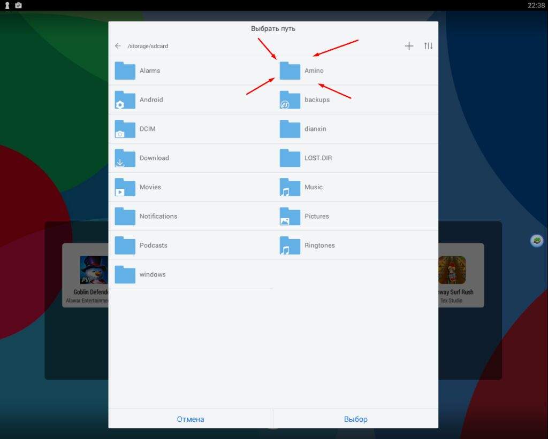Open the backups folder icon
Viewport: 548px width, 439px height.
[290, 100]
